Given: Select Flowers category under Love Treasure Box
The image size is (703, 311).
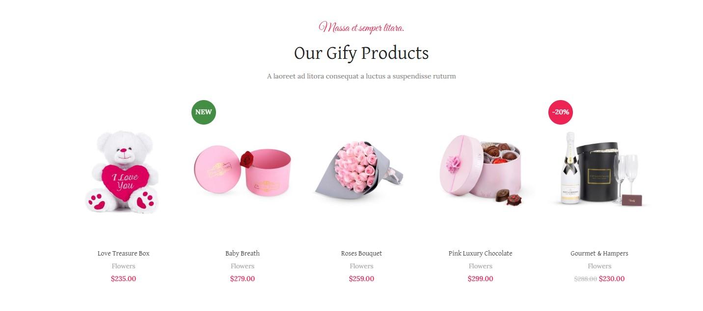Looking at the screenshot, I should pos(123,266).
